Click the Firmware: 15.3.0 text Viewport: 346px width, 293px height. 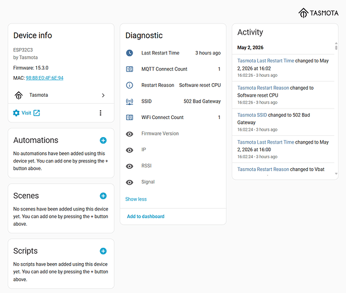(30, 68)
